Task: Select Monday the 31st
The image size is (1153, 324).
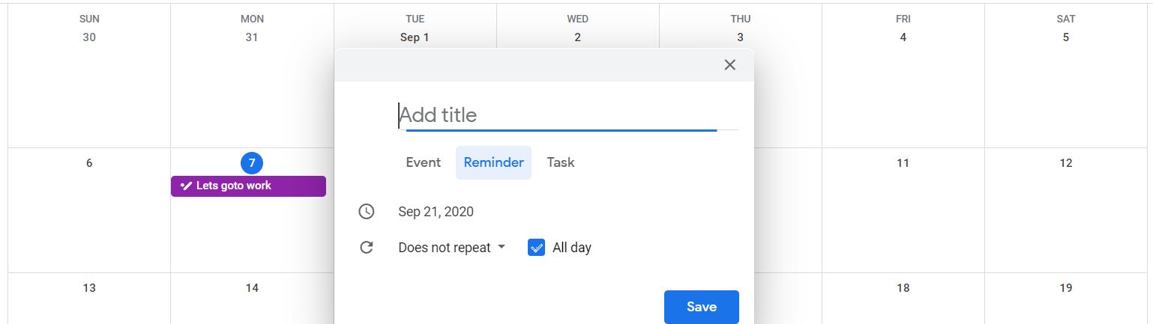Action: [x=252, y=37]
